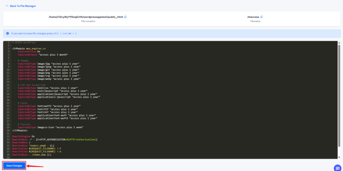The image size is (343, 171).
Task: Click the font/otf ExpiresByType line
Action: (48, 112)
